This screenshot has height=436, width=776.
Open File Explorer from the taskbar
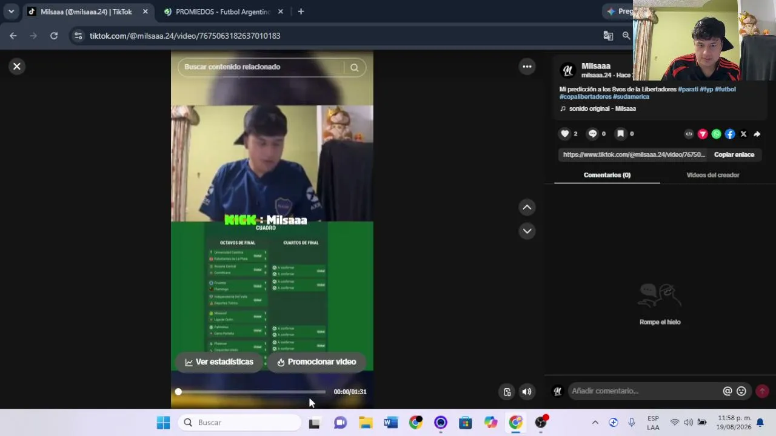[366, 423]
